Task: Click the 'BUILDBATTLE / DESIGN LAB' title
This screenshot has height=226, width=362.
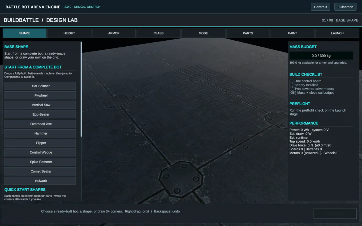Action: coord(40,20)
